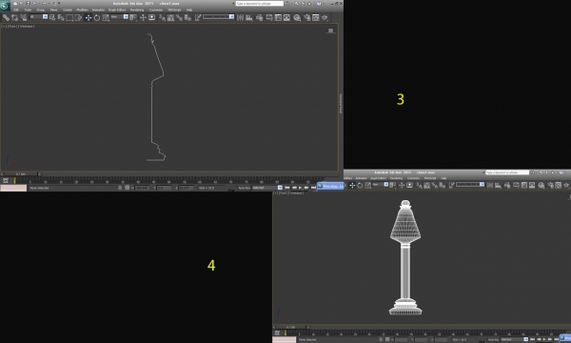Click Unlink Selection tool in top window toolbar

(14, 17)
